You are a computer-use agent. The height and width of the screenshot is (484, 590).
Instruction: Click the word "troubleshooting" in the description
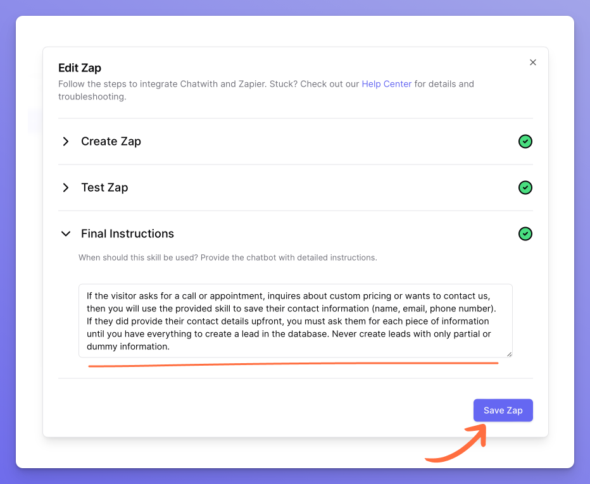[91, 97]
